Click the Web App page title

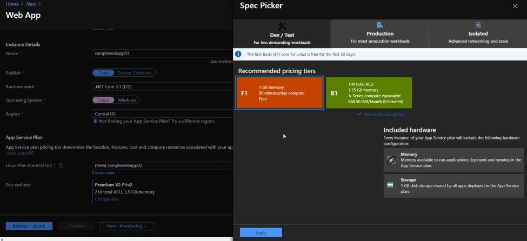coord(23,15)
